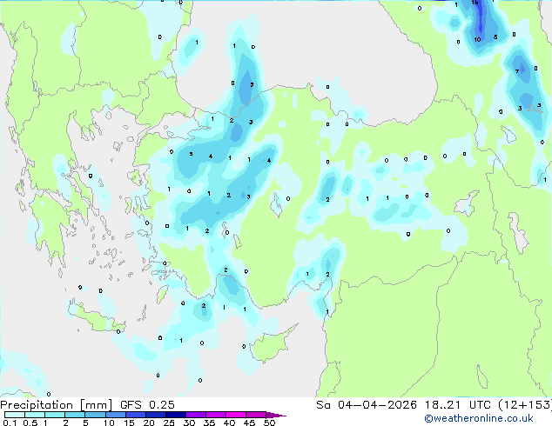Viewport: 552px width, 426px height.
Task: Click the '18..21 UTC' time label
Action: tap(458, 405)
